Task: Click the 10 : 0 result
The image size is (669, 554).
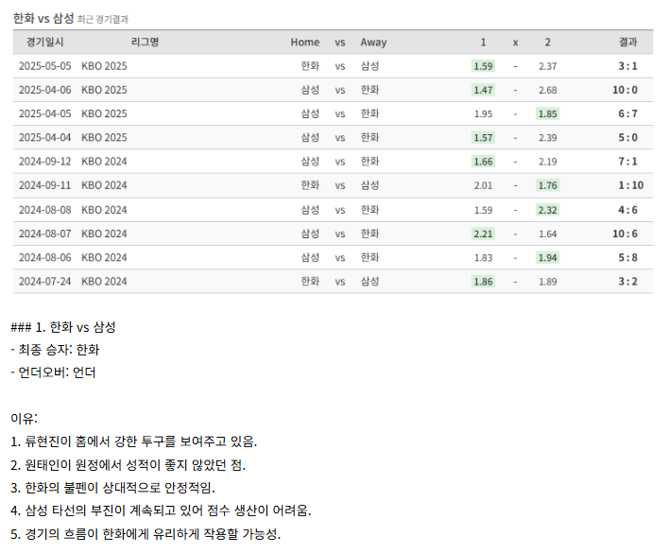Action: tap(625, 90)
